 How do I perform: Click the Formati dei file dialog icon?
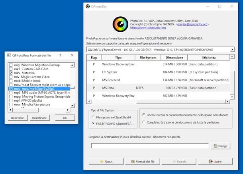point(9,55)
